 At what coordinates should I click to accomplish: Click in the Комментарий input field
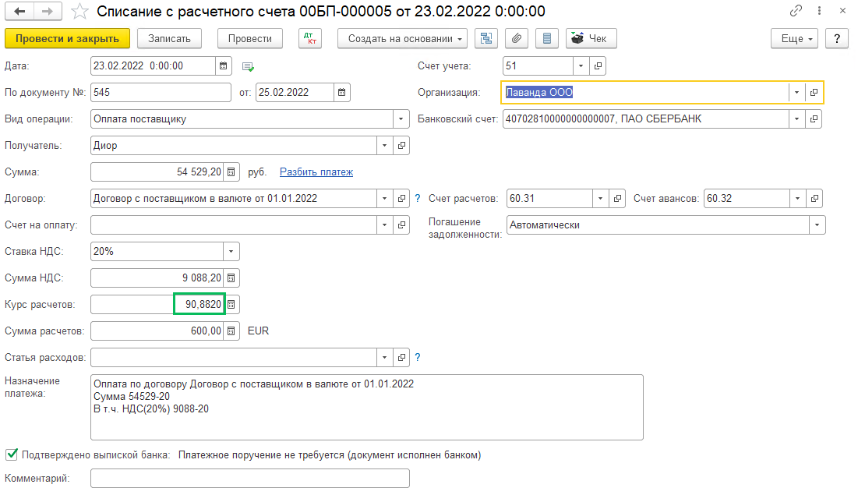(249, 478)
